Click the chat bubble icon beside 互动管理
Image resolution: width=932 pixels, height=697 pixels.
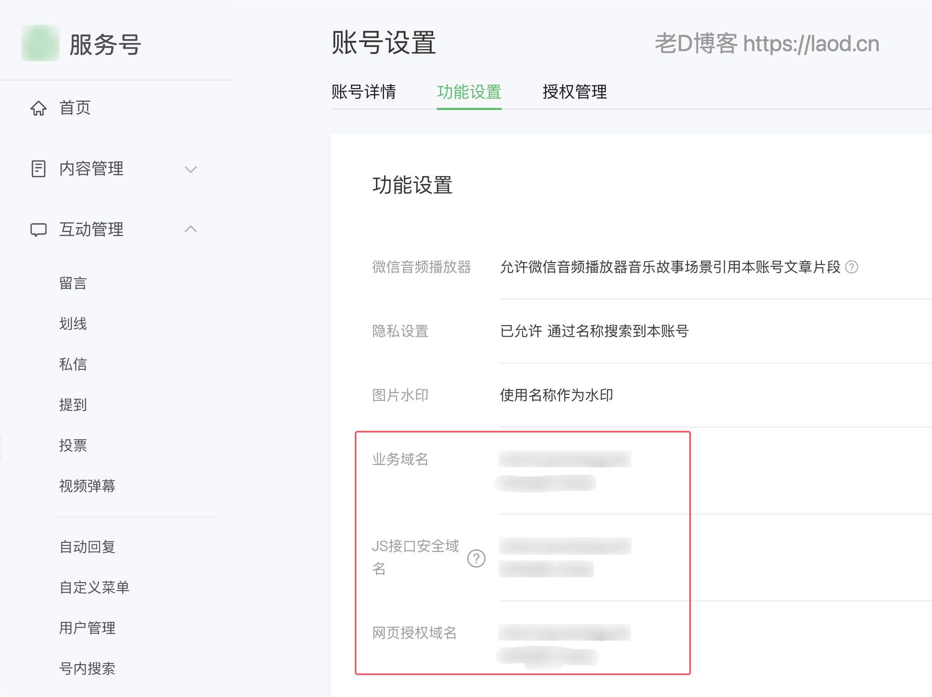[x=38, y=230]
